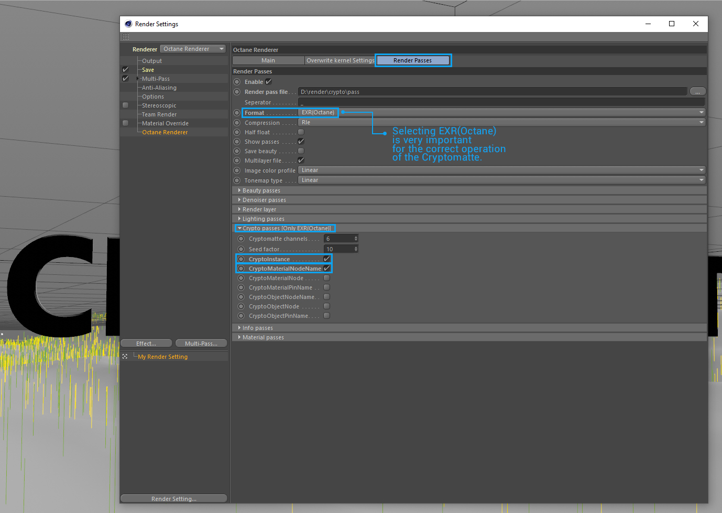Click the Multi-Pass... button
This screenshot has height=513, width=722.
coord(201,344)
